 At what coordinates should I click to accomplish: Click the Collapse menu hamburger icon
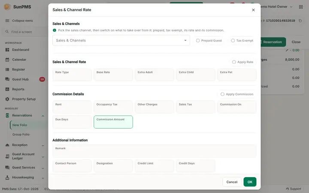click(7, 21)
